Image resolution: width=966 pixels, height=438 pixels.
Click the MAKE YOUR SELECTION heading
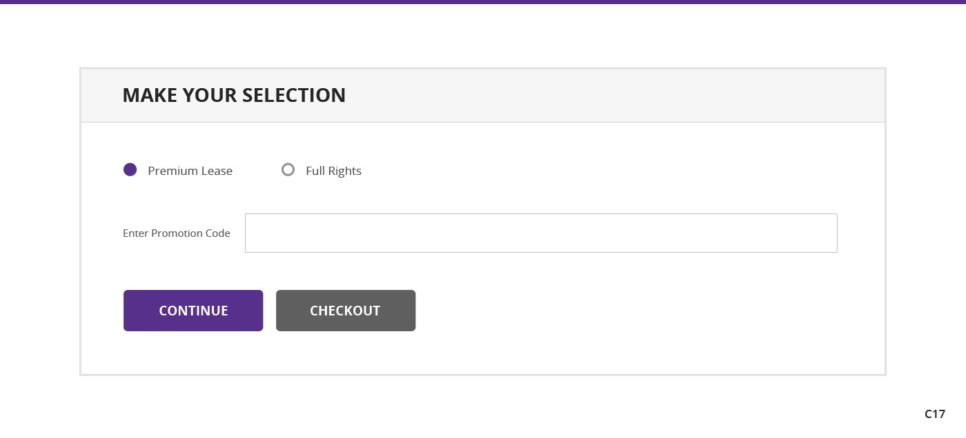coord(234,95)
